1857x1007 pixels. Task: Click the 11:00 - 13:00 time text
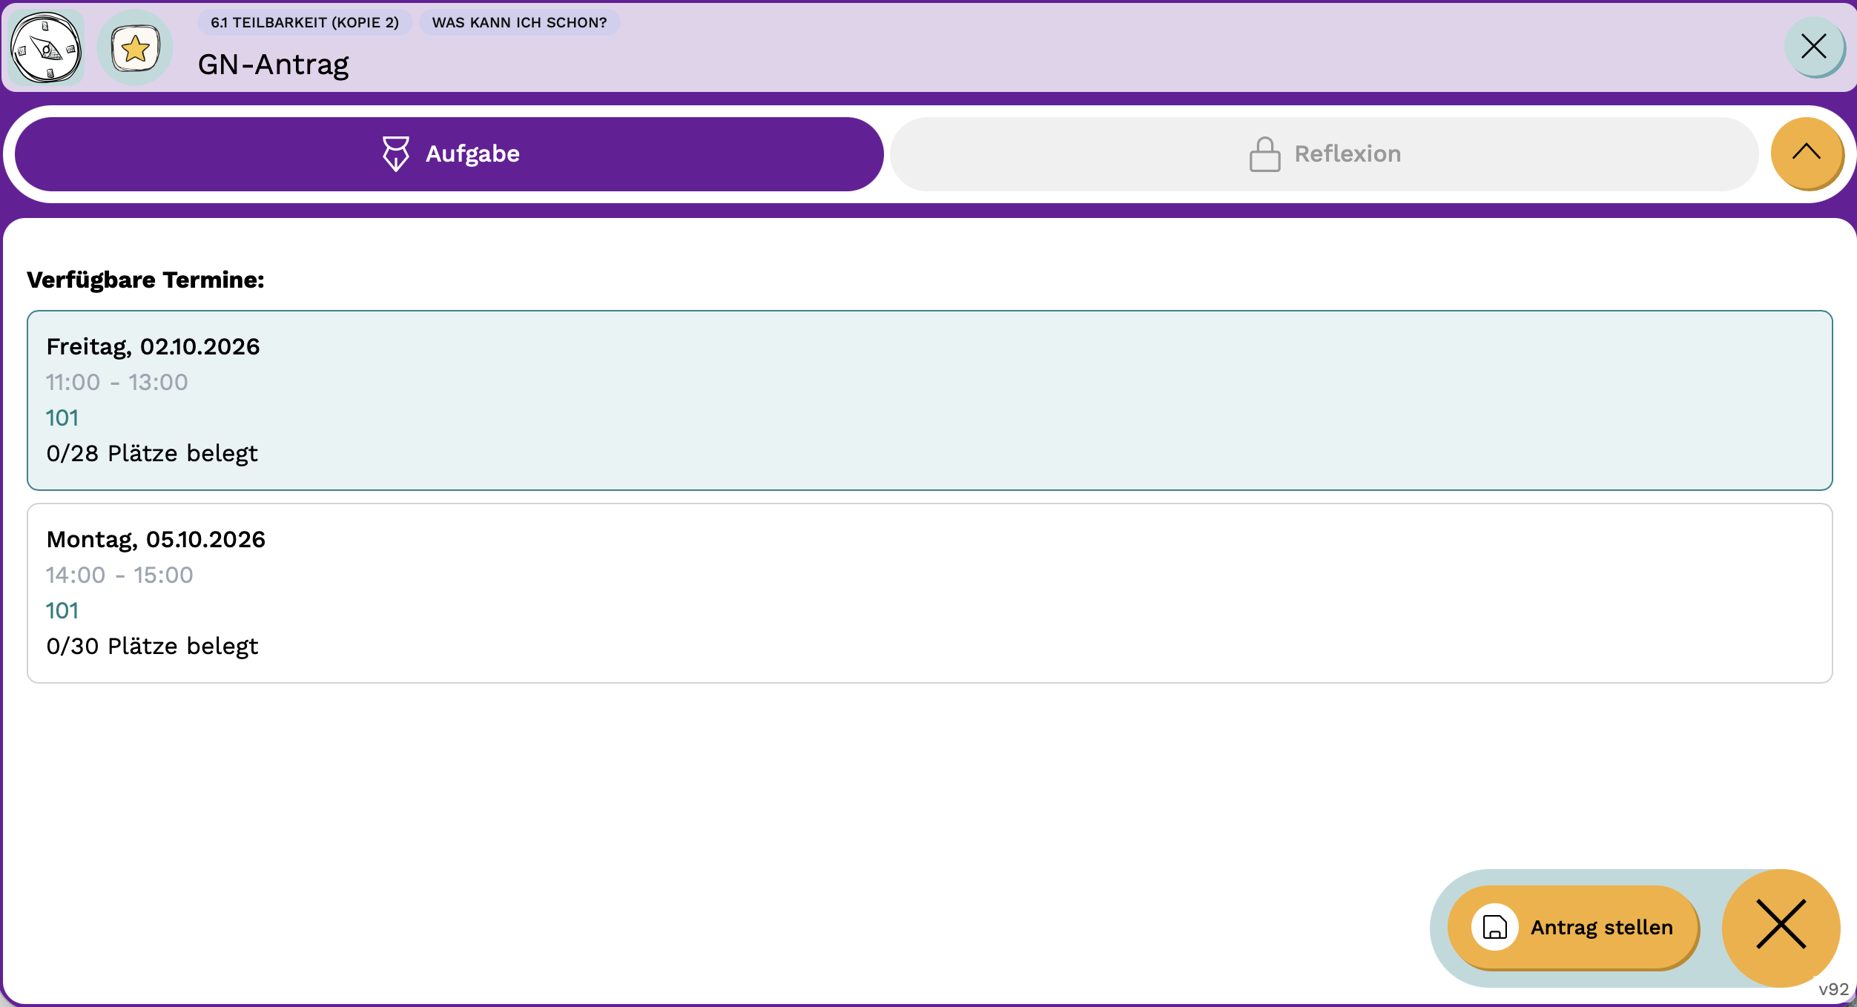[x=117, y=382]
